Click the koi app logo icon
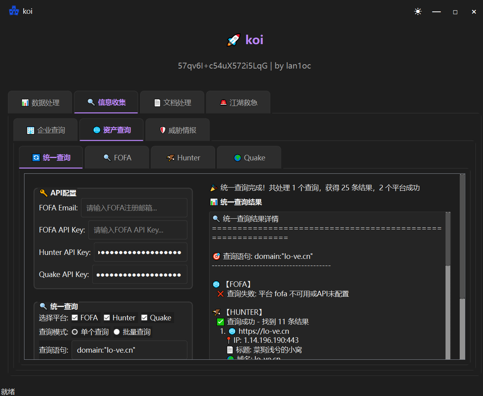The width and height of the screenshot is (483, 396). pyautogui.click(x=14, y=11)
